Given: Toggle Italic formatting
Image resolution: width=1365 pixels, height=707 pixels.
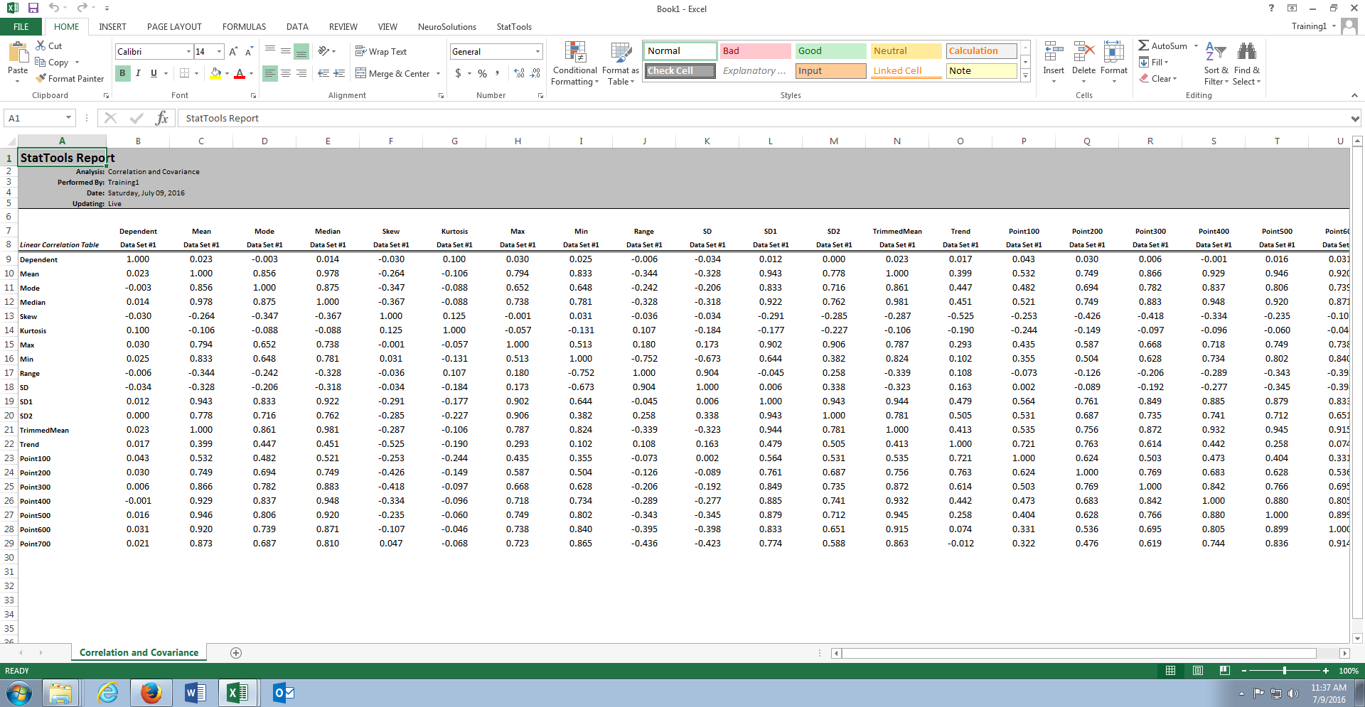Looking at the screenshot, I should tap(138, 73).
